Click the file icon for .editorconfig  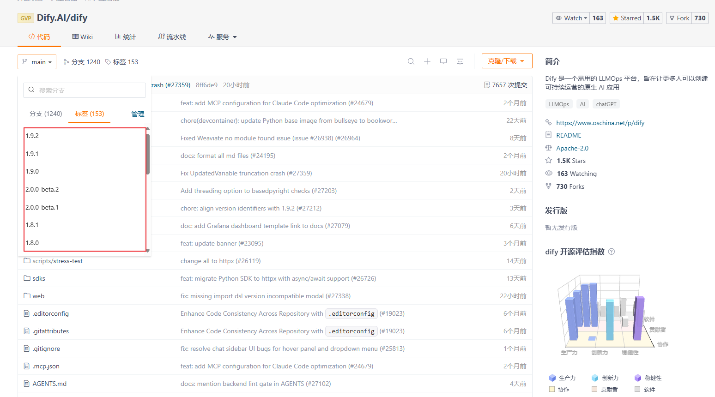point(27,313)
